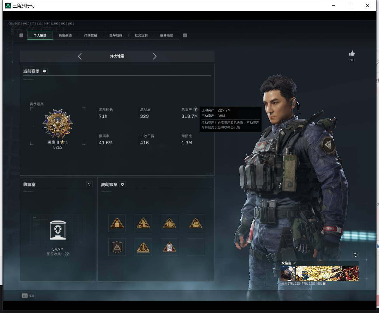Select the achievement badge showing 58
Image resolution: width=379 pixels, height=313 pixels.
(x=169, y=247)
